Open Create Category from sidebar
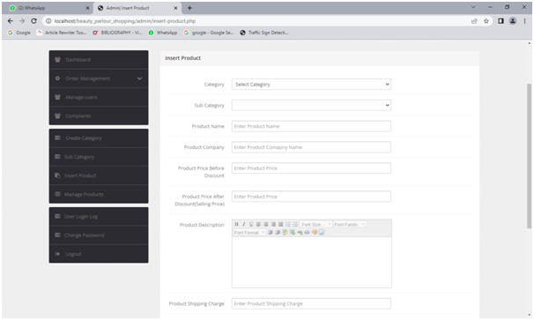The width and height of the screenshot is (534, 320). tap(99, 138)
